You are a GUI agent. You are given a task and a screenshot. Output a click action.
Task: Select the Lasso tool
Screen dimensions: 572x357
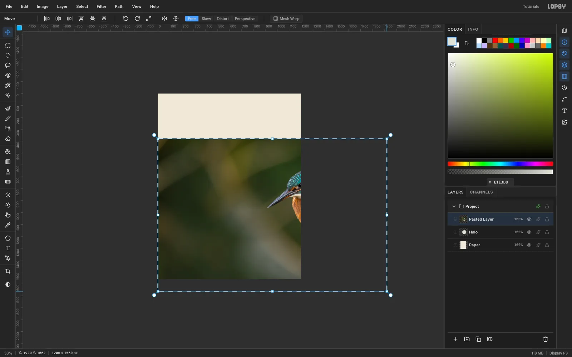click(x=8, y=65)
